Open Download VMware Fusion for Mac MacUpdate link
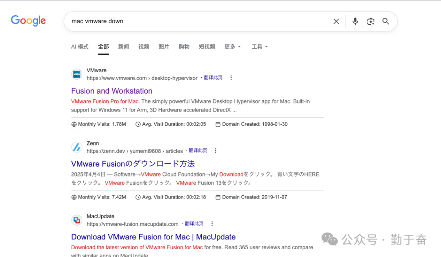Screen dimensions: 441x257 pos(153,237)
